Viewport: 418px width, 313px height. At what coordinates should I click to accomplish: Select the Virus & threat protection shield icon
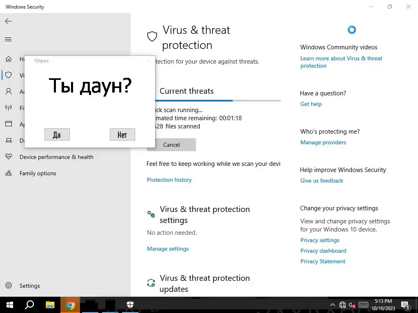pos(9,75)
